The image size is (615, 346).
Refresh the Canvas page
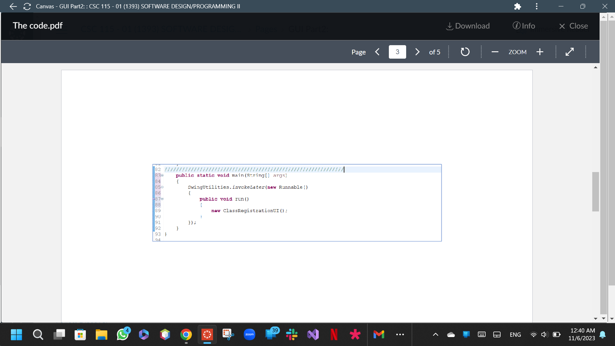coord(27,6)
